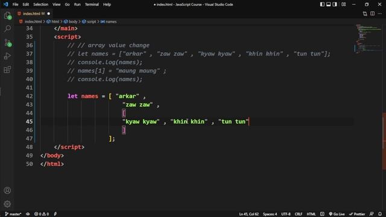Click the "arkar" string on line 42

tap(127, 96)
